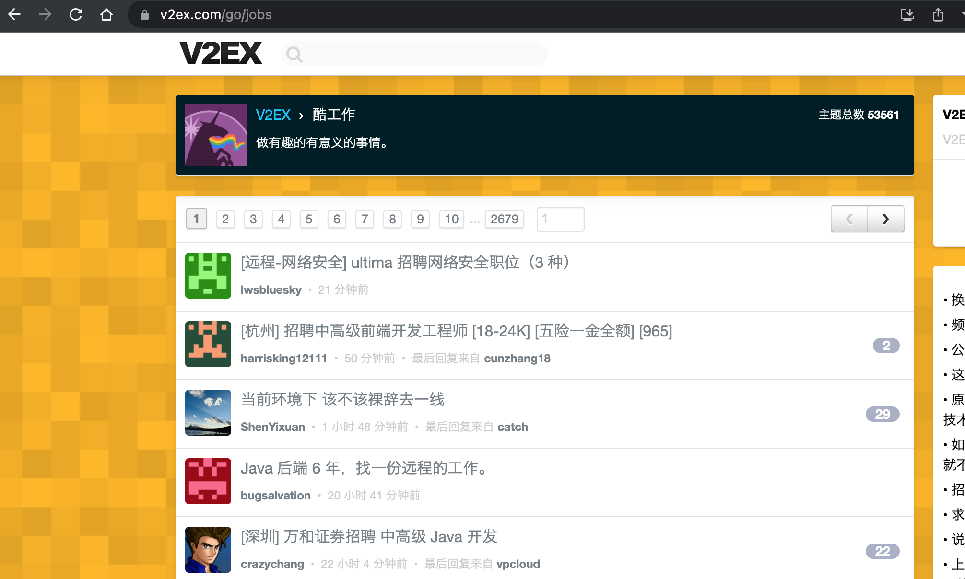This screenshot has height=579, width=965.
Task: Click the 主题总数 53561 text
Action: click(859, 115)
